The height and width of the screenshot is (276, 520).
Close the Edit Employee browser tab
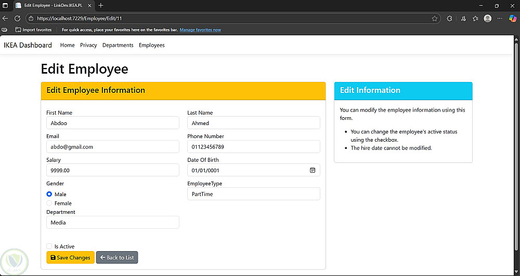pos(89,6)
